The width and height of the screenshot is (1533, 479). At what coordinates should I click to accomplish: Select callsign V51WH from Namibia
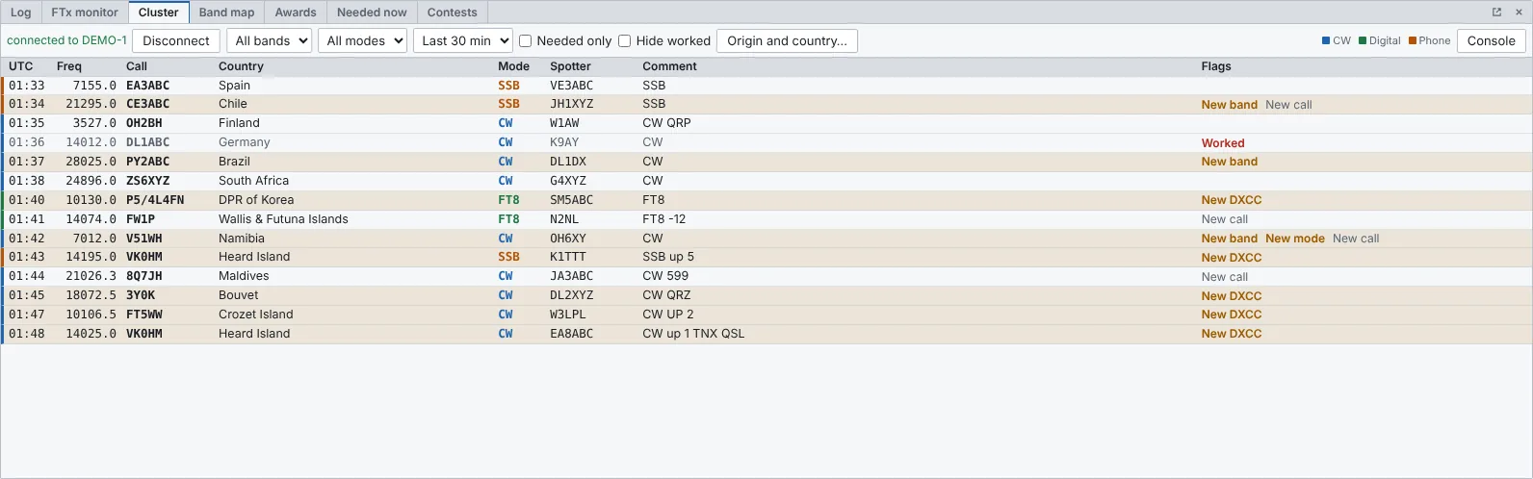click(144, 239)
